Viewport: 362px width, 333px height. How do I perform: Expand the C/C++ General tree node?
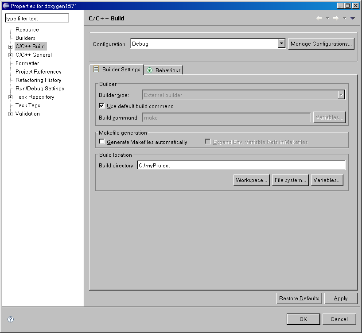[11, 55]
